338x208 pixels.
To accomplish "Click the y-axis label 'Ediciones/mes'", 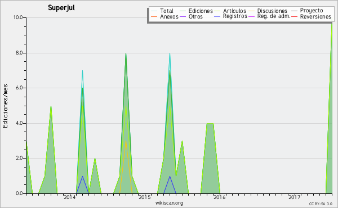I will [5, 106].
